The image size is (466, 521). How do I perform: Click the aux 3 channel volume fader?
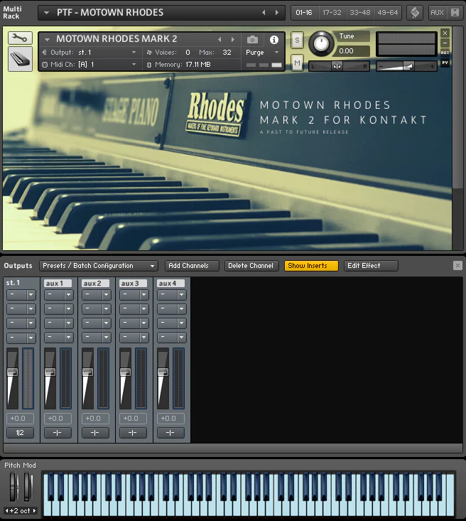point(125,372)
